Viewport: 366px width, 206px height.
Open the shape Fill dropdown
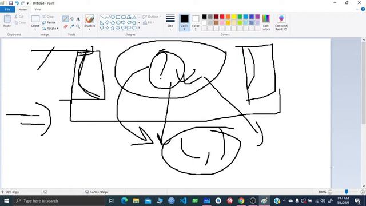tap(149, 23)
